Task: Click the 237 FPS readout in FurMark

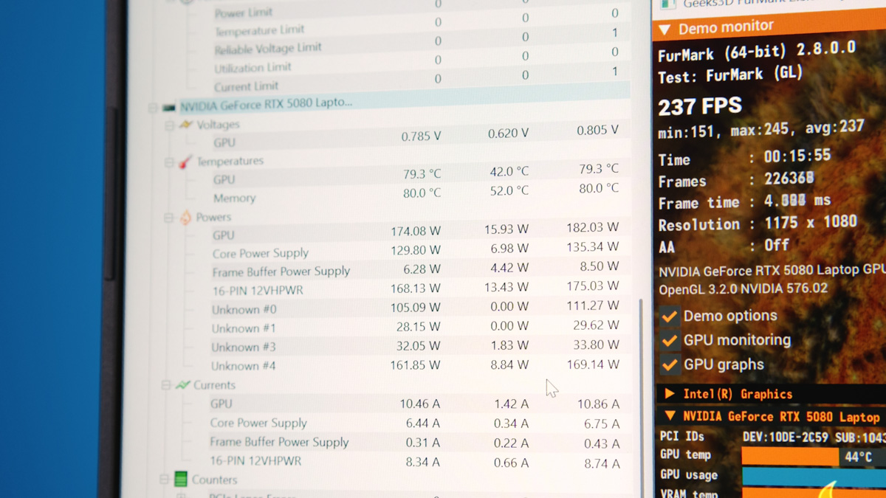Action: [x=700, y=107]
